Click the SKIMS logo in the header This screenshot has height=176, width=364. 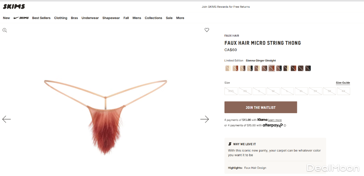(14, 6)
